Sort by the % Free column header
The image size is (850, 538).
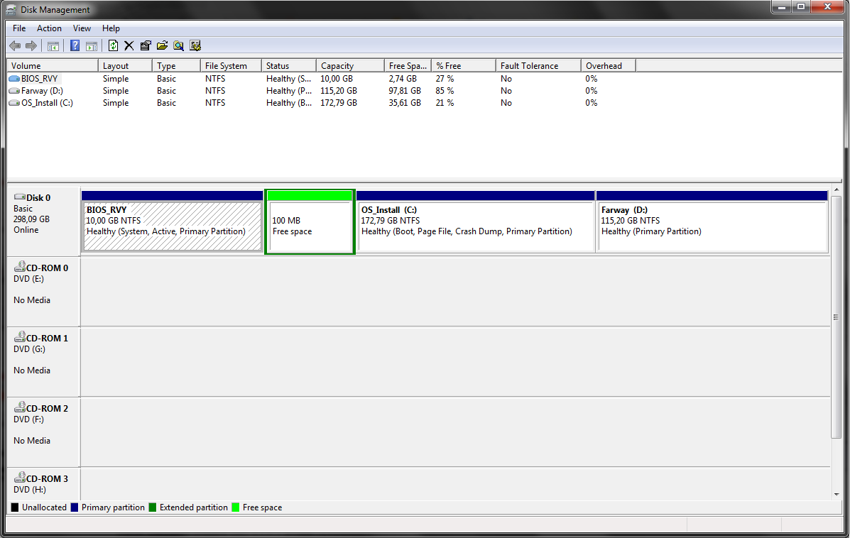click(x=464, y=65)
